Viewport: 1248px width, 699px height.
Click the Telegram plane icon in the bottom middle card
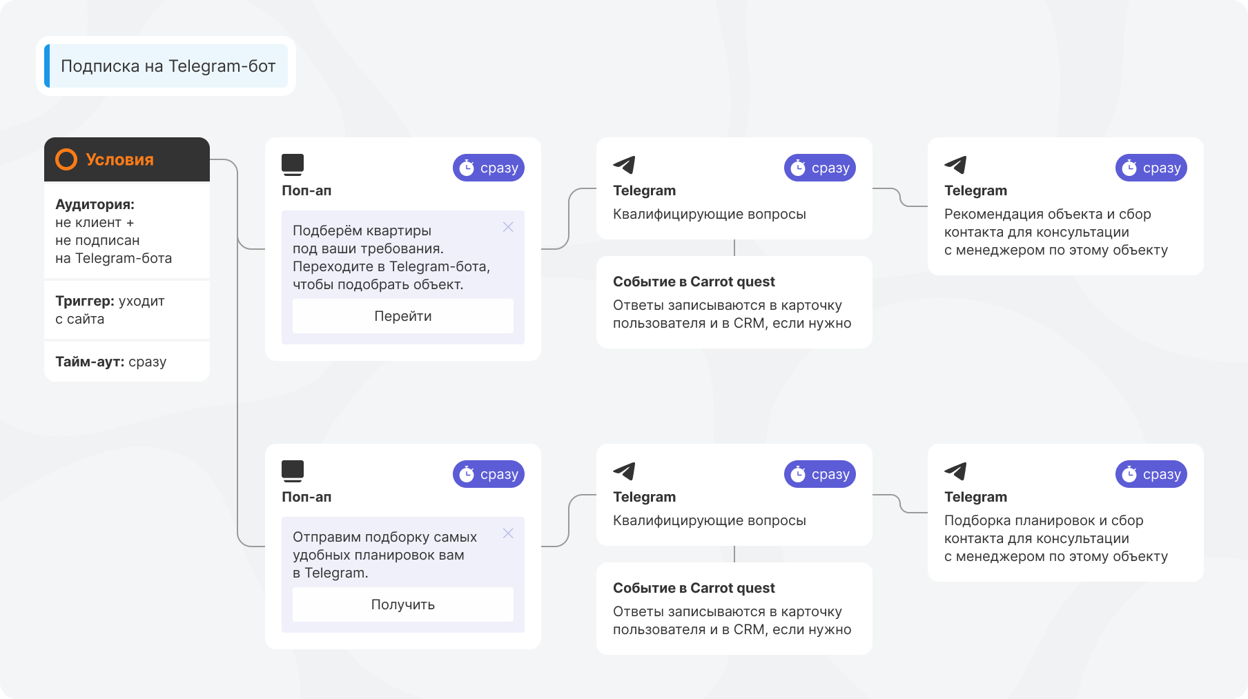coord(624,471)
